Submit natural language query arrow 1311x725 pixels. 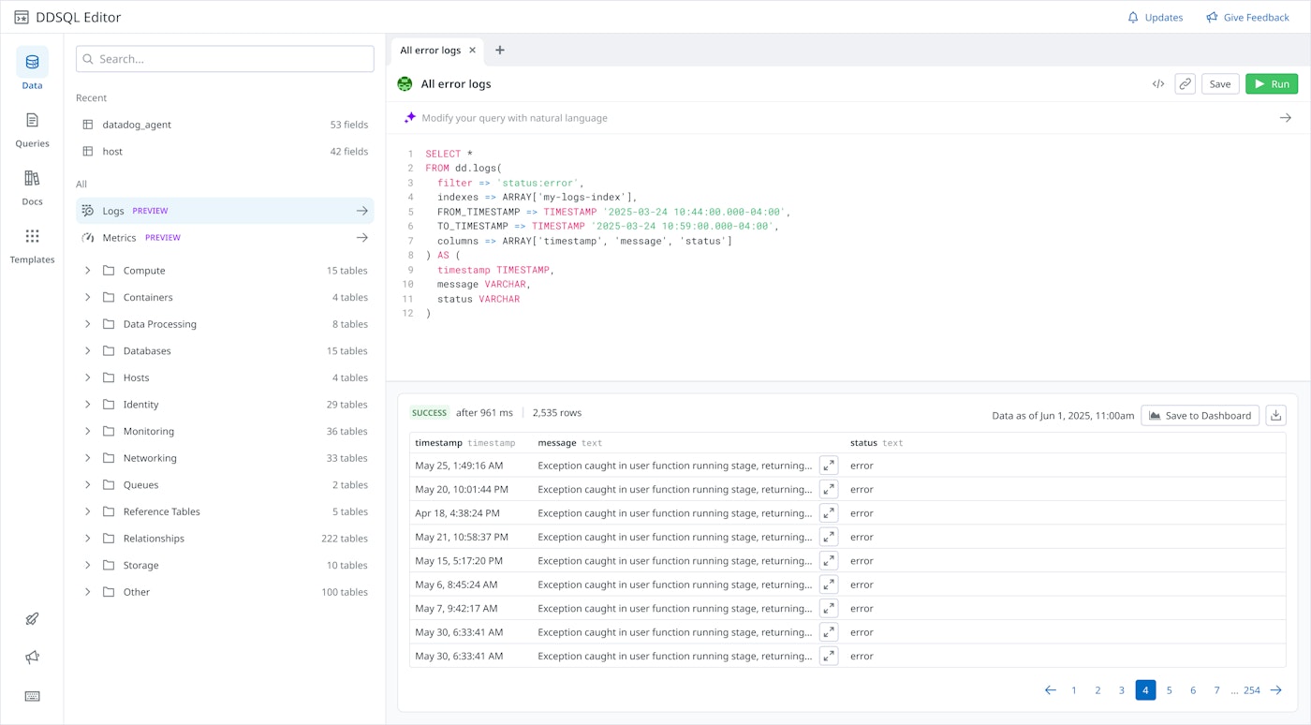(x=1286, y=118)
